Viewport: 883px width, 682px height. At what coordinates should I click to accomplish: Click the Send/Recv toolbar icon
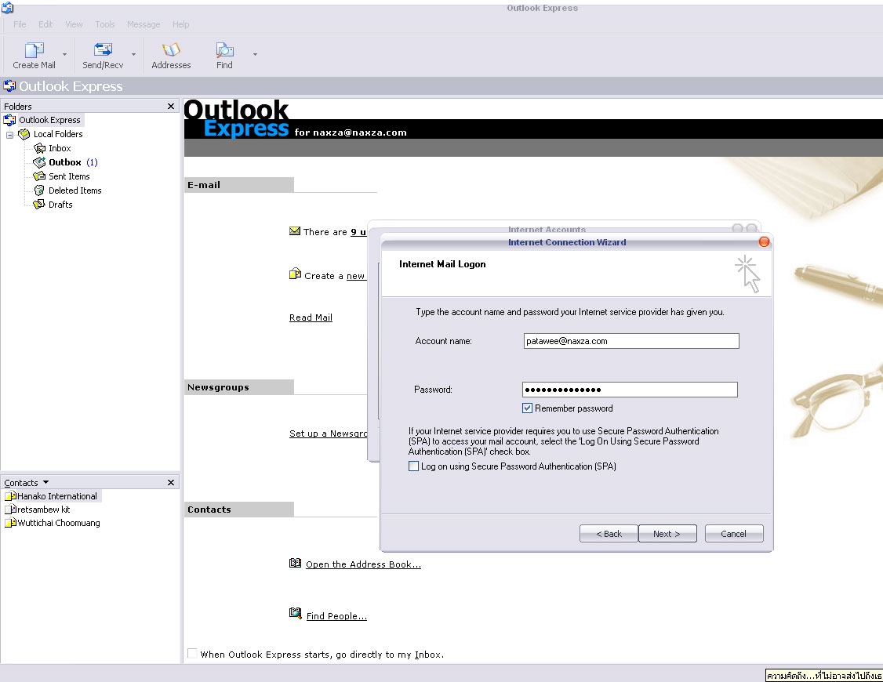(x=103, y=50)
